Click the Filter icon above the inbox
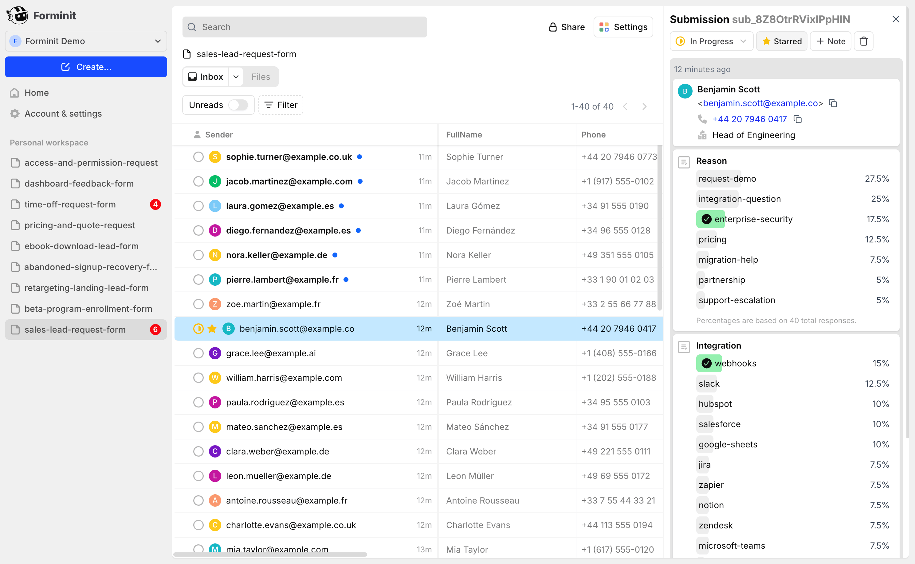915x564 pixels. coord(269,105)
